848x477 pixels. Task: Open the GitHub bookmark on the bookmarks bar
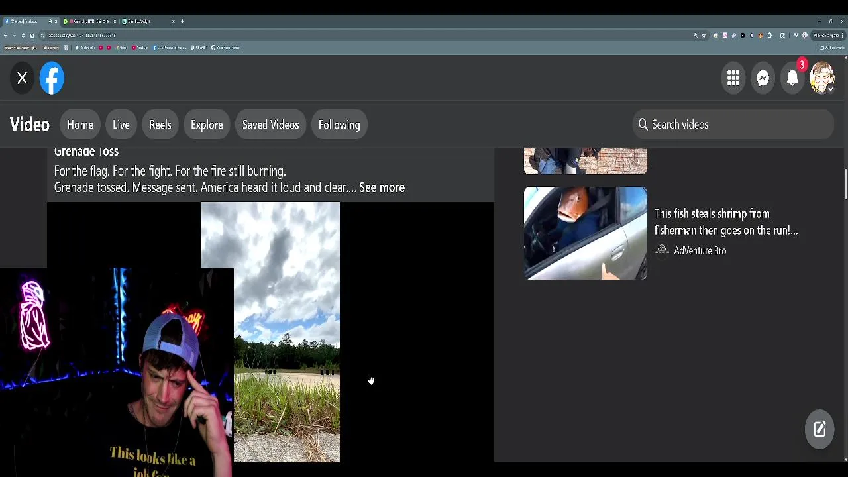225,48
